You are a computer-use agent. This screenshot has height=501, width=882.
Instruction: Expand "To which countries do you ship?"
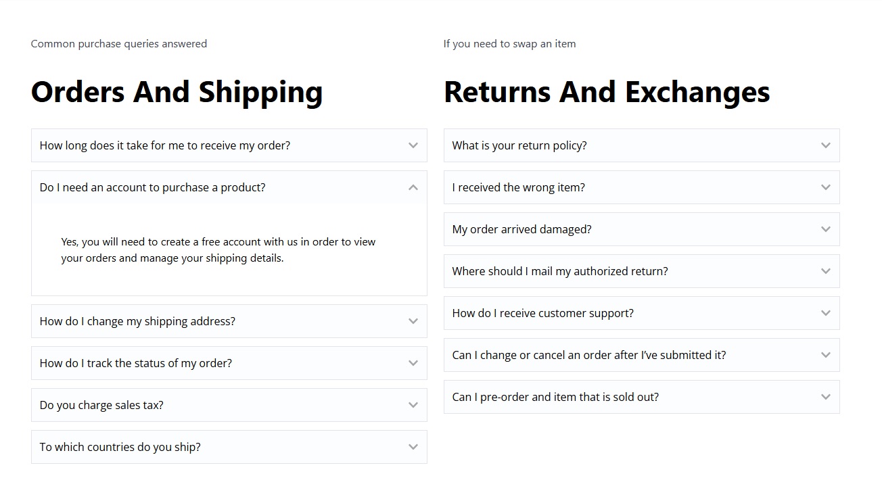click(x=120, y=447)
